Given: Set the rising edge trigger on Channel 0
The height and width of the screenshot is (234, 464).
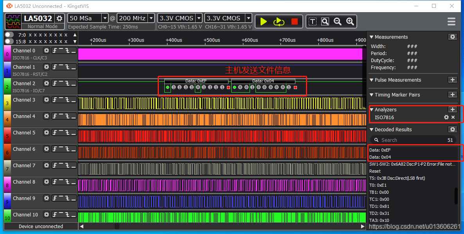Looking at the screenshot, I should pos(54,50).
